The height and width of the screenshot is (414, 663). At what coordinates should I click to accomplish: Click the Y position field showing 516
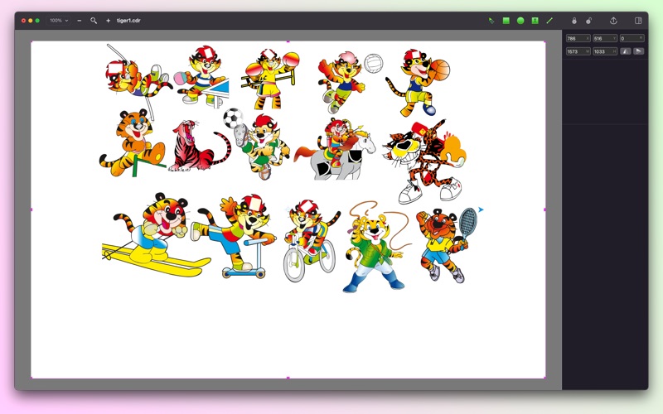605,38
